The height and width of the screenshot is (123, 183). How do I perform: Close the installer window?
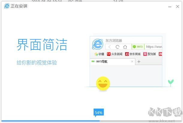point(178,7)
